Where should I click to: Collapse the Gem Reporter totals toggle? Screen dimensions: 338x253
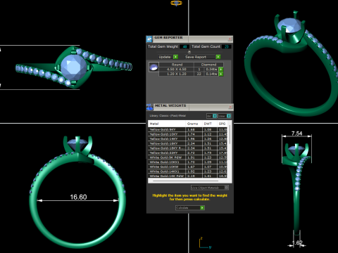coord(189,52)
